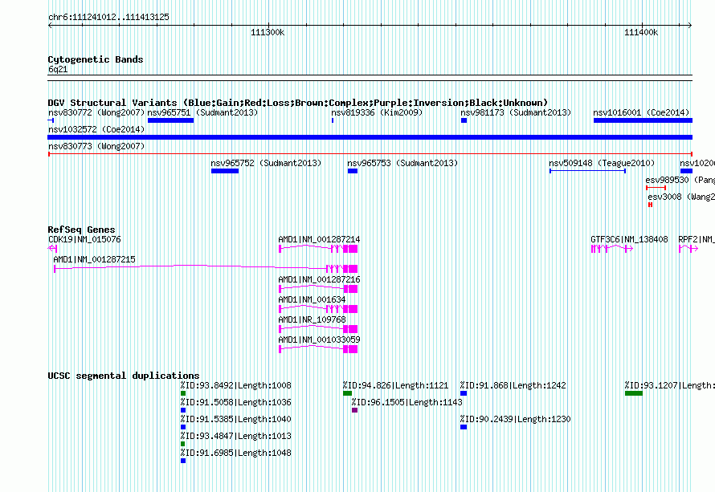Viewport: 715px width, 492px height.
Task: Click the %ID:91.6985|Length:1048 label
Action: (x=235, y=453)
